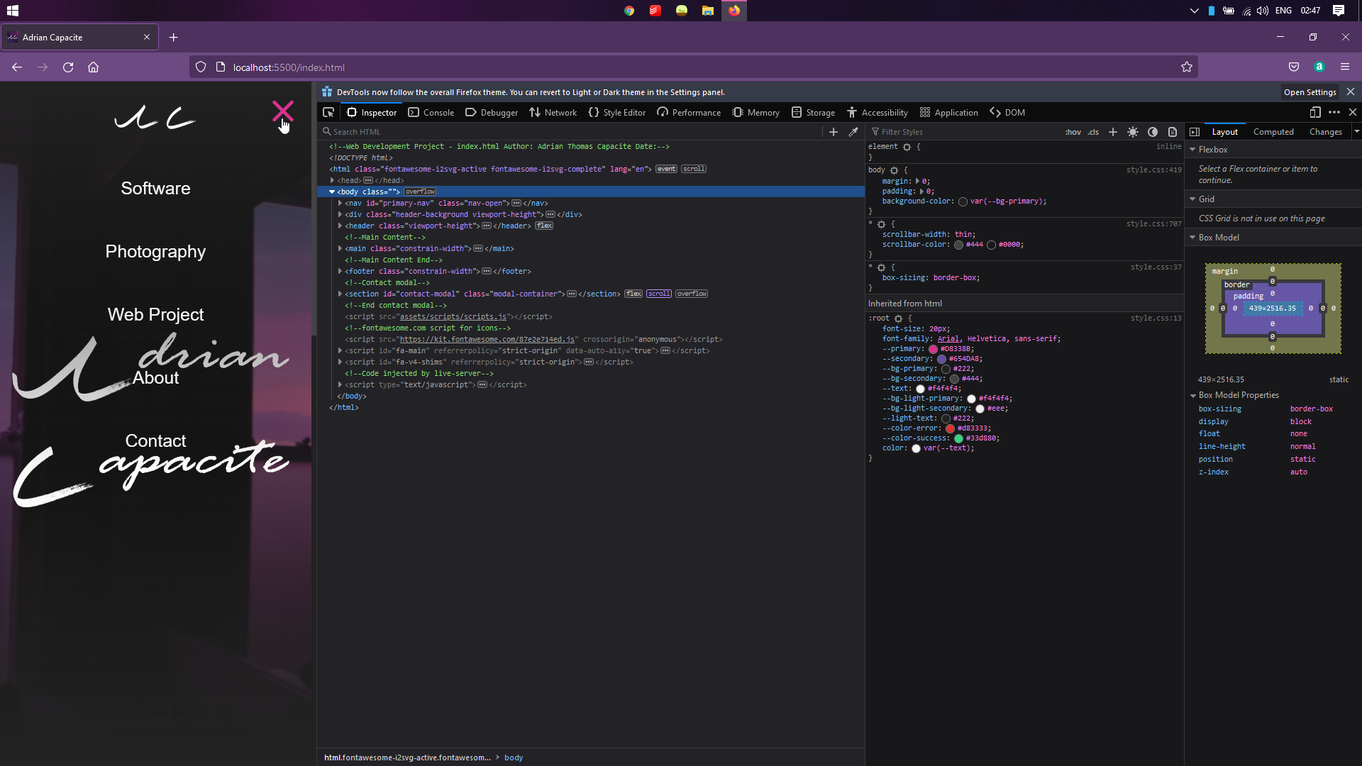
Task: Click the add new node plus icon
Action: (834, 132)
